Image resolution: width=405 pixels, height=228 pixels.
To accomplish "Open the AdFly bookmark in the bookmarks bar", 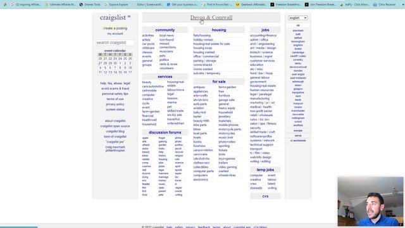I will click(x=356, y=4).
